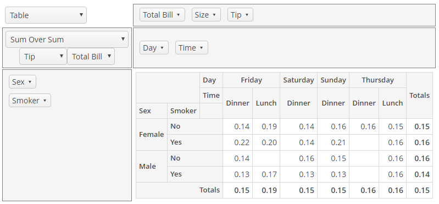The height and width of the screenshot is (204, 439).
Task: Open the Tip aggregator value dropdown
Action: 43,56
